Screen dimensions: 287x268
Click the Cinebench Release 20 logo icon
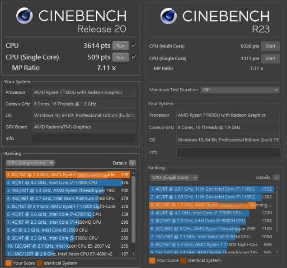tap(24, 15)
